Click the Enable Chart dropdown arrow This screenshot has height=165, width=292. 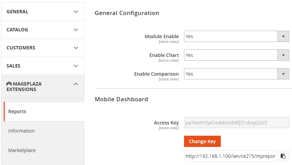(x=283, y=55)
